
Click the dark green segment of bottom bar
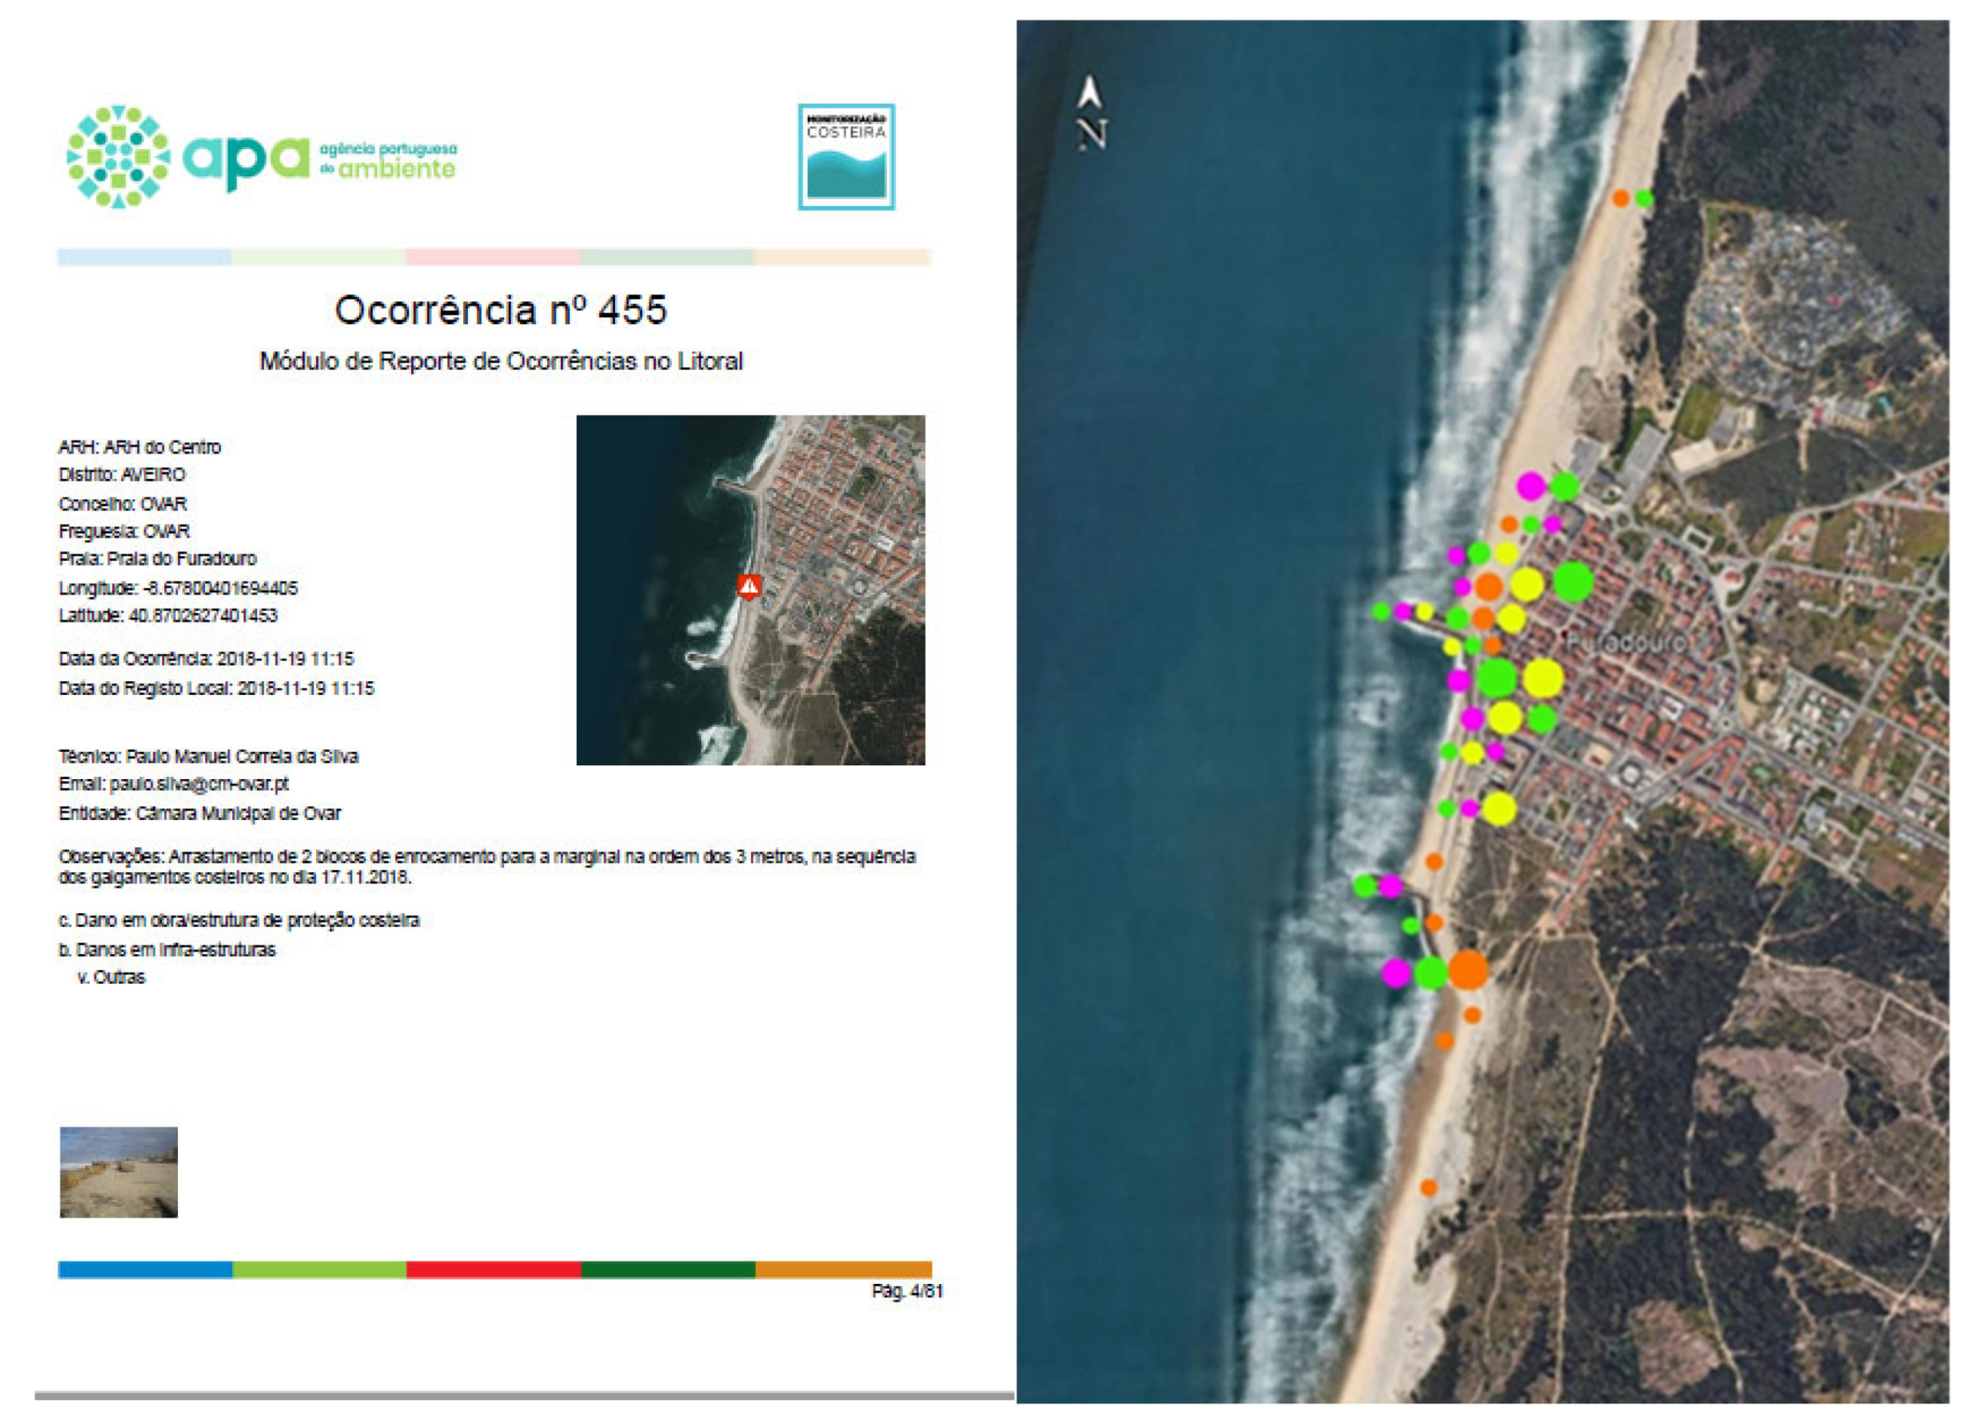click(x=668, y=1270)
